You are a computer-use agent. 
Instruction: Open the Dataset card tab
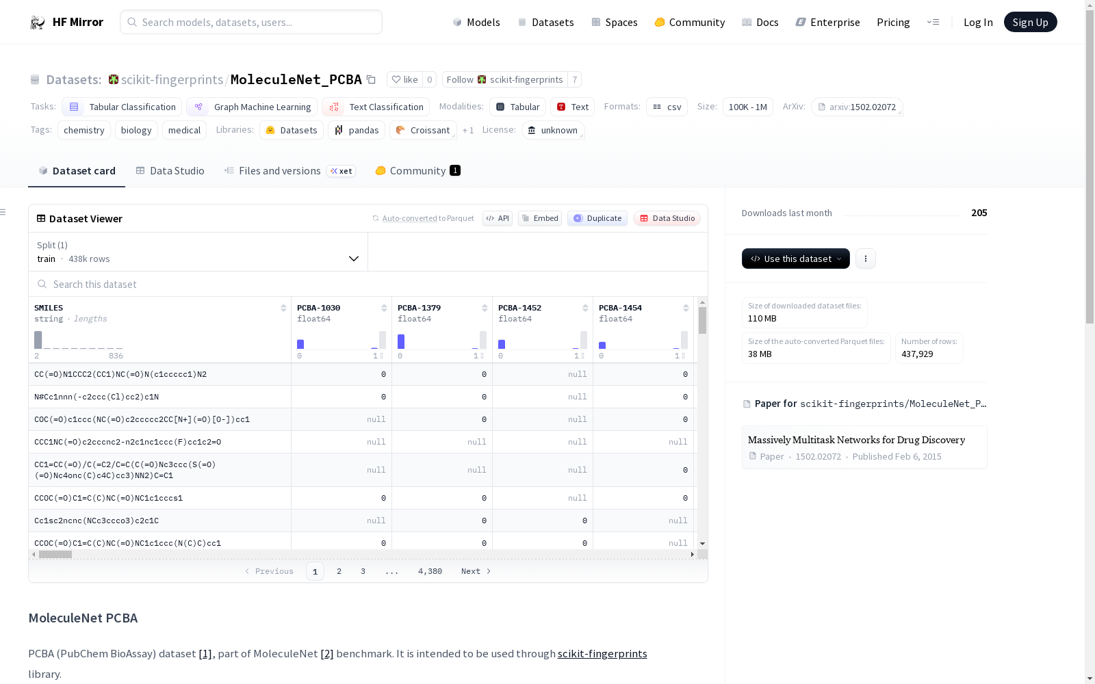click(x=77, y=171)
